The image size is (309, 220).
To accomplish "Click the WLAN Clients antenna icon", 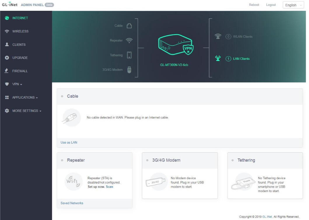I will click(218, 36).
